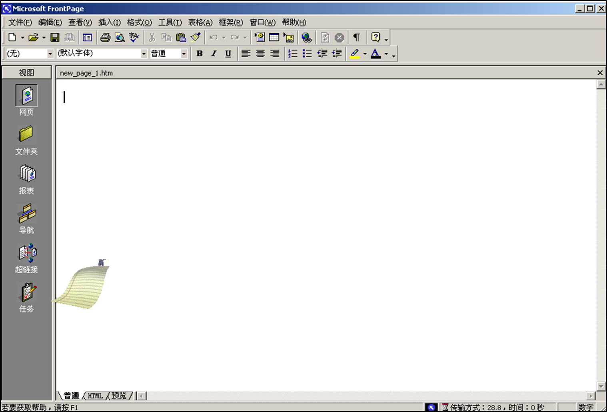Switch to the HTML tab
The height and width of the screenshot is (412, 607).
95,395
